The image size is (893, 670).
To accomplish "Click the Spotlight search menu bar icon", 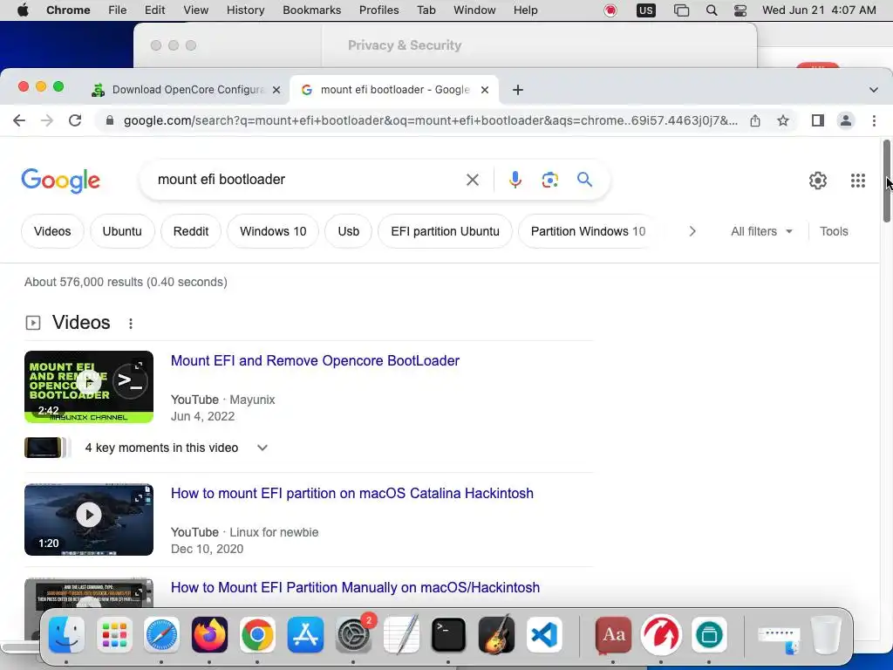I will [712, 10].
